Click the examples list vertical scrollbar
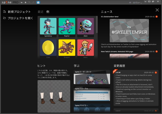 [x=96, y=25]
